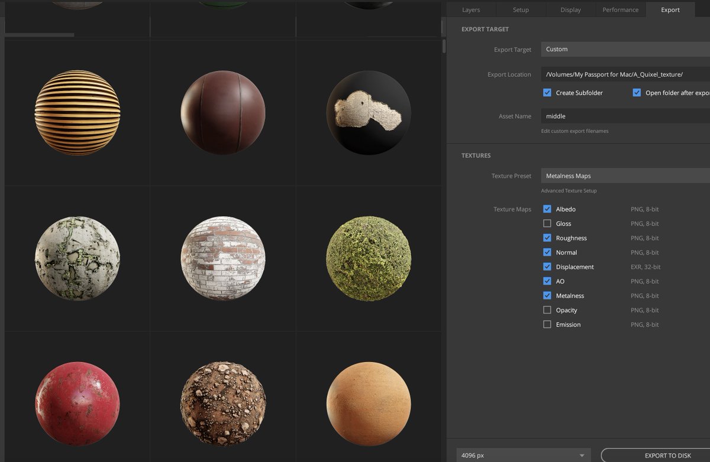Viewport: 710px width, 462px height.
Task: Toggle Open folder after export checkbox
Action: coord(637,93)
